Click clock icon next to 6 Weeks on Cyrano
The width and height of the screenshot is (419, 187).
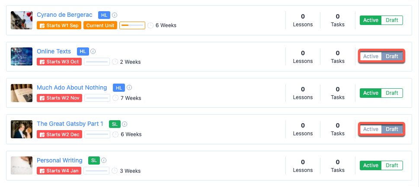pos(150,25)
